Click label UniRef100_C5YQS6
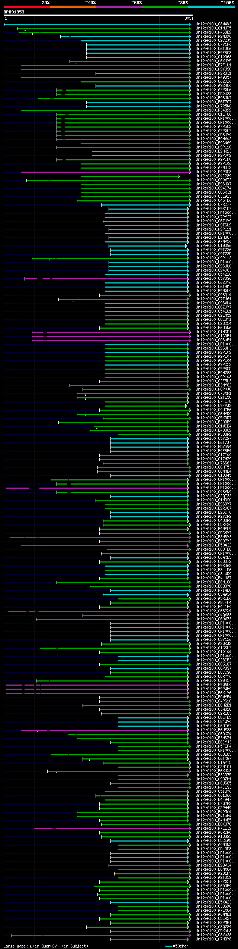 [213, 279]
